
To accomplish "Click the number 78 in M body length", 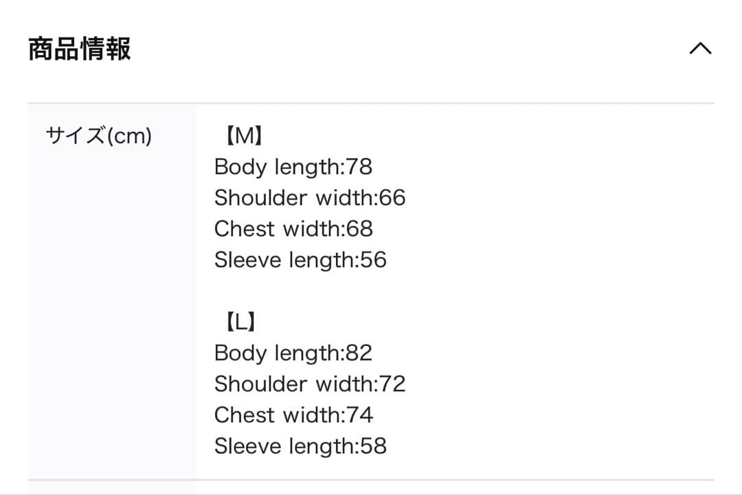I will (359, 167).
